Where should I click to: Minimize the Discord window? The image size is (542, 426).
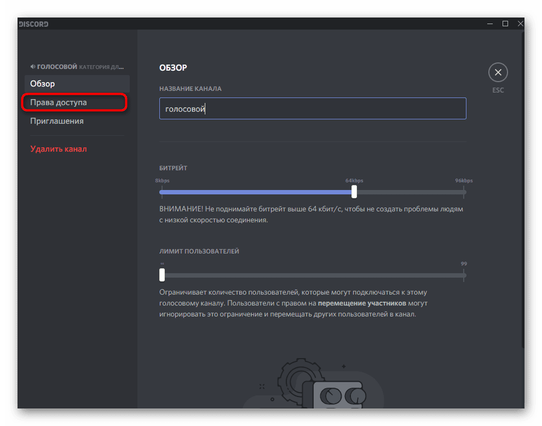coord(490,24)
